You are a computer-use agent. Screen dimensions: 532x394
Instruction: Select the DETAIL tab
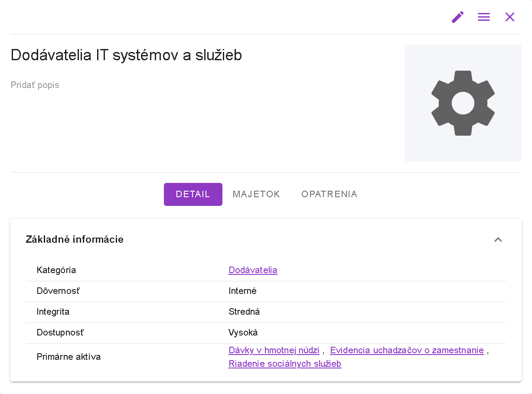193,194
